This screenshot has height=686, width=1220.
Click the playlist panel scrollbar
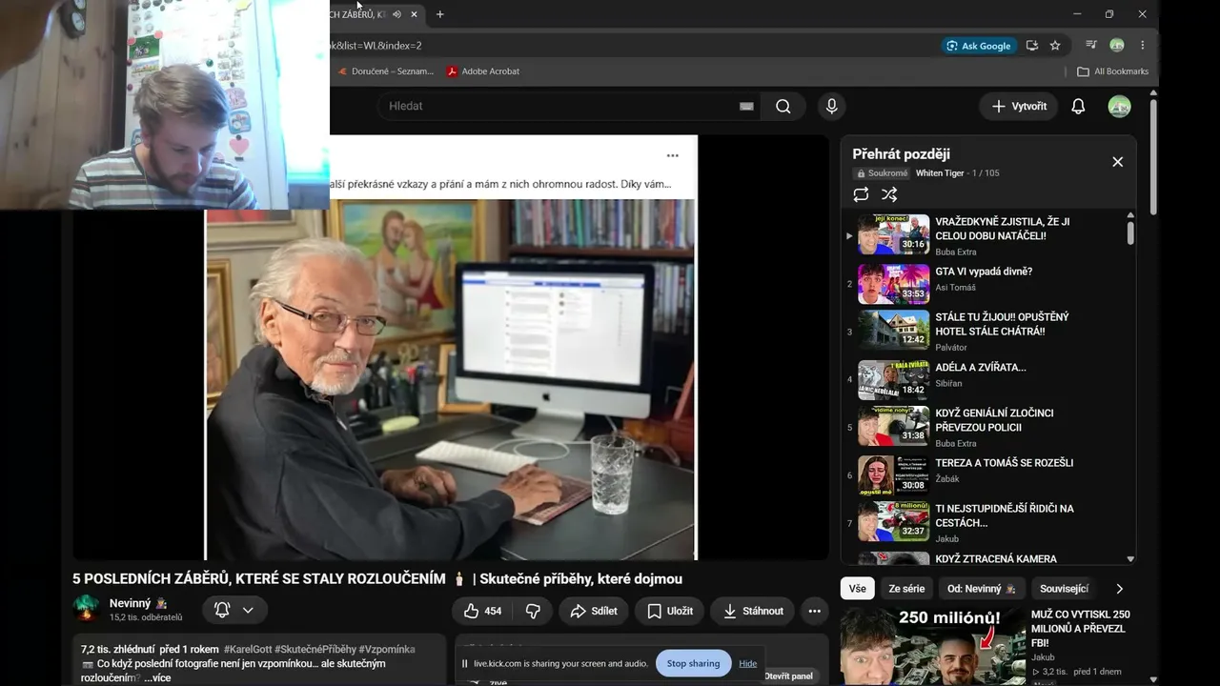1131,232
